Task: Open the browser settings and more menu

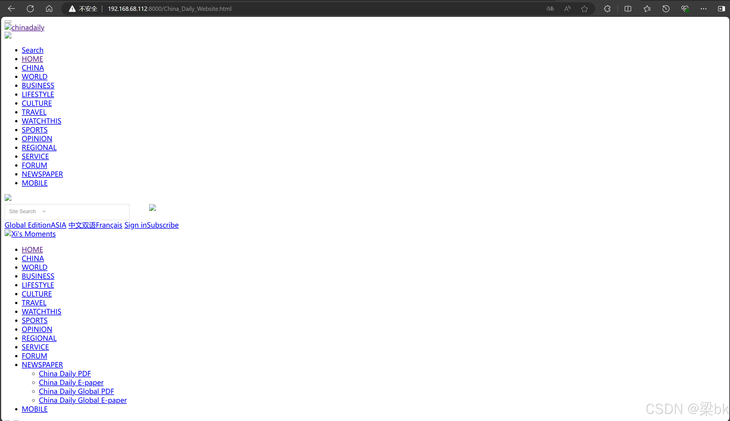Action: [x=703, y=9]
